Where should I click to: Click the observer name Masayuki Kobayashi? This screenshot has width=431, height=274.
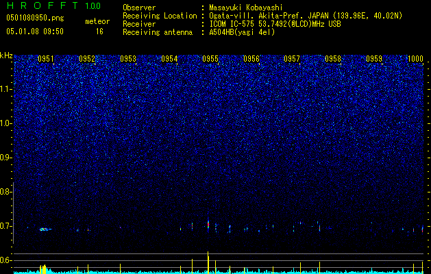pos(246,8)
